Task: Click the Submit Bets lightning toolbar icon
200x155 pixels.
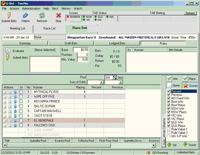Action: [9, 15]
